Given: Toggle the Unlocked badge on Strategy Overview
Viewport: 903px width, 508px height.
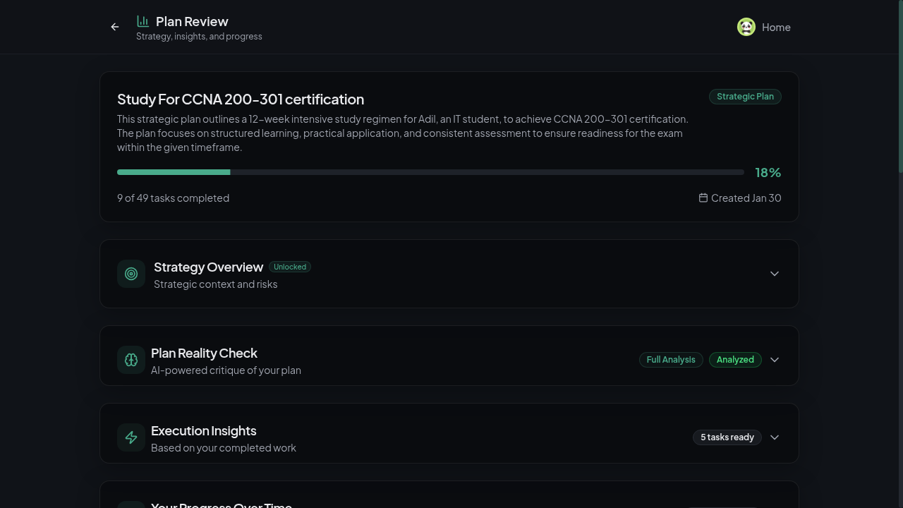Looking at the screenshot, I should (290, 267).
